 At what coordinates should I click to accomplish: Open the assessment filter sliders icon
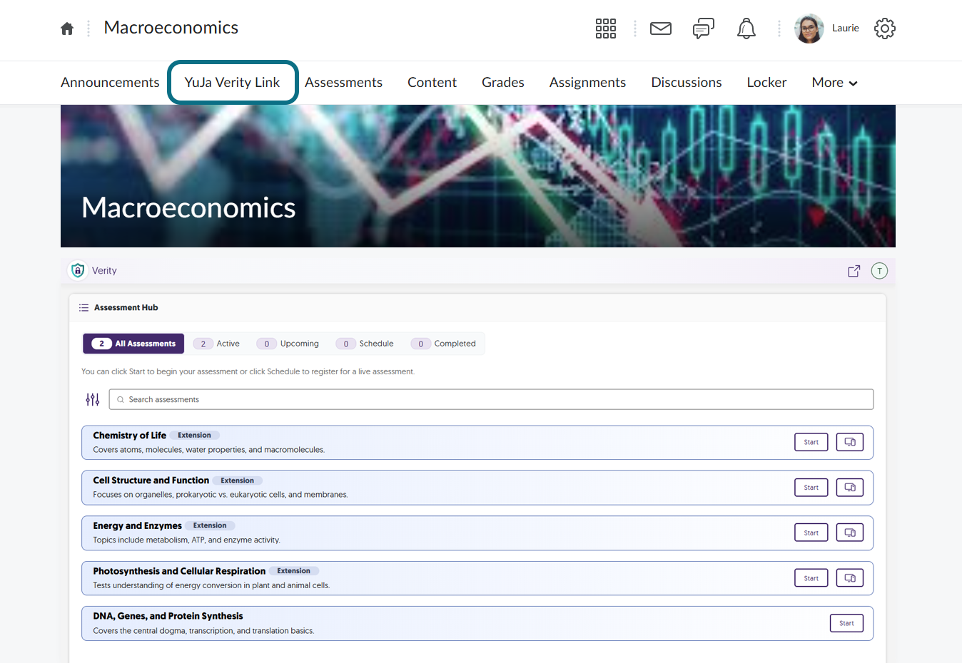click(93, 399)
